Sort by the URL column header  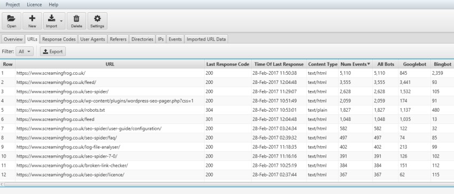[110, 64]
